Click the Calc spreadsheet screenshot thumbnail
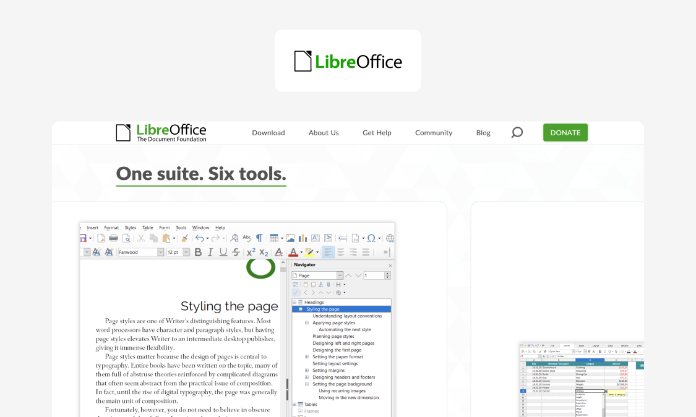696x417 pixels. (x=582, y=379)
